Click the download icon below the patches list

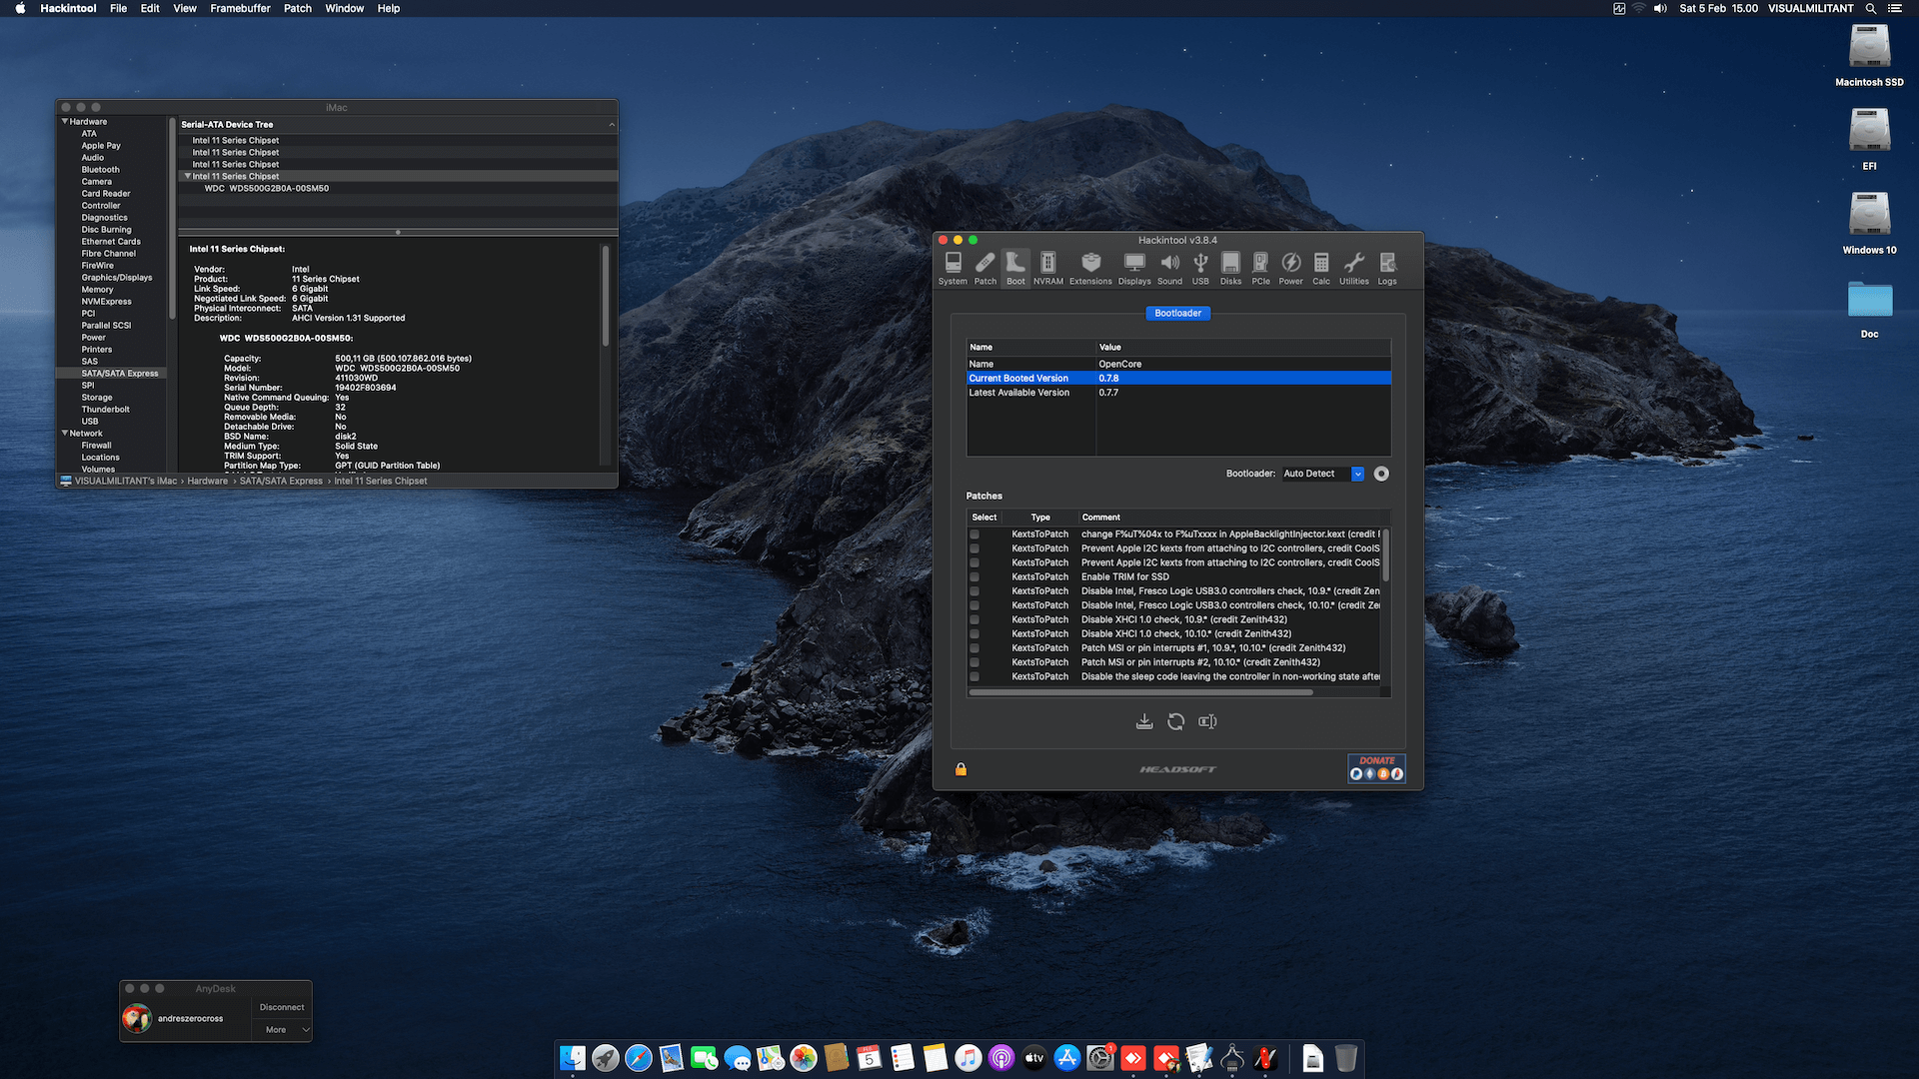[x=1144, y=721]
